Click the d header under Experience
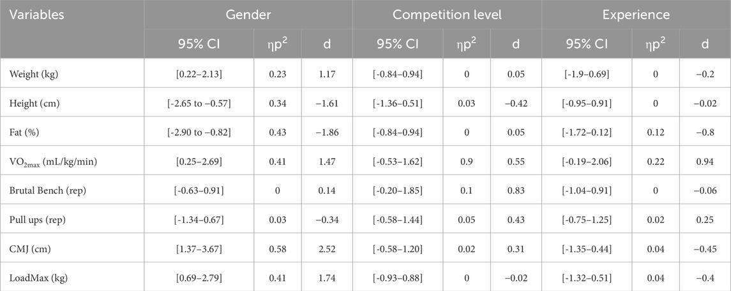The height and width of the screenshot is (291, 731). click(x=705, y=44)
